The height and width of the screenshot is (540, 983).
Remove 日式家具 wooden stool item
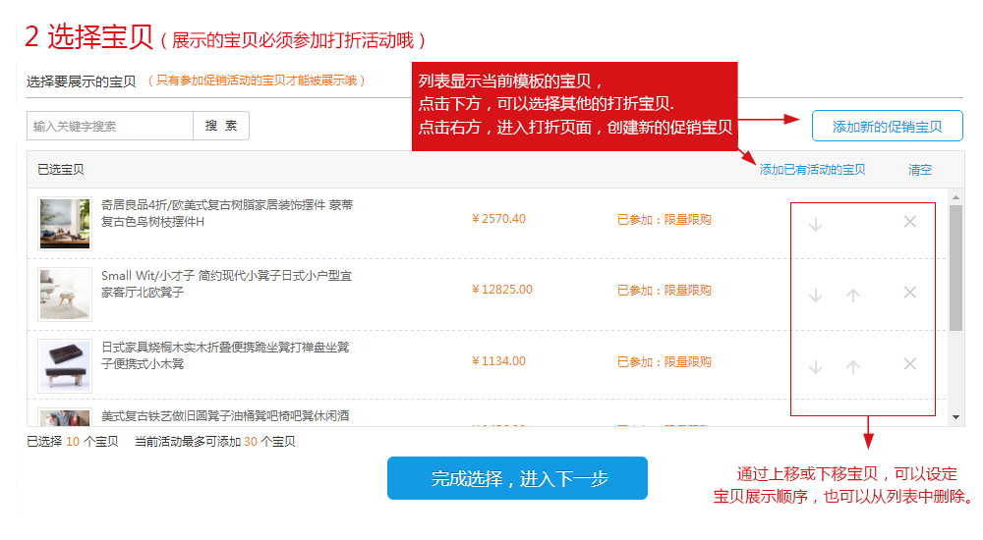[x=909, y=364]
